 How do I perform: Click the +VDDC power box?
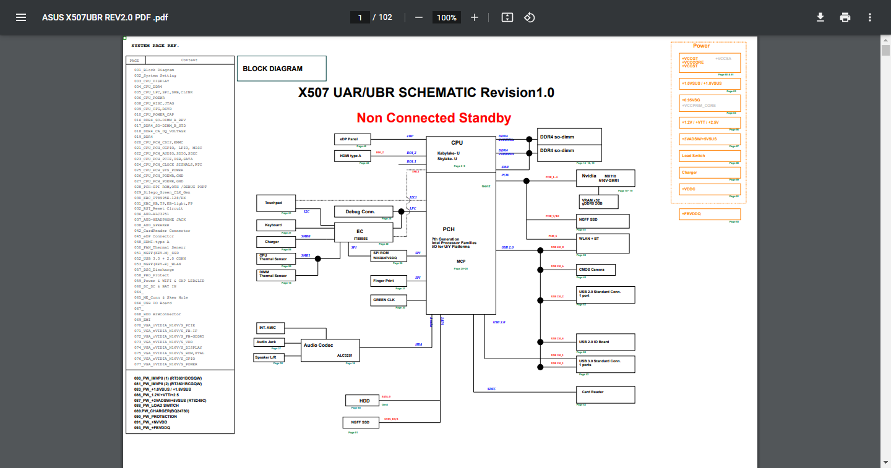click(x=709, y=189)
